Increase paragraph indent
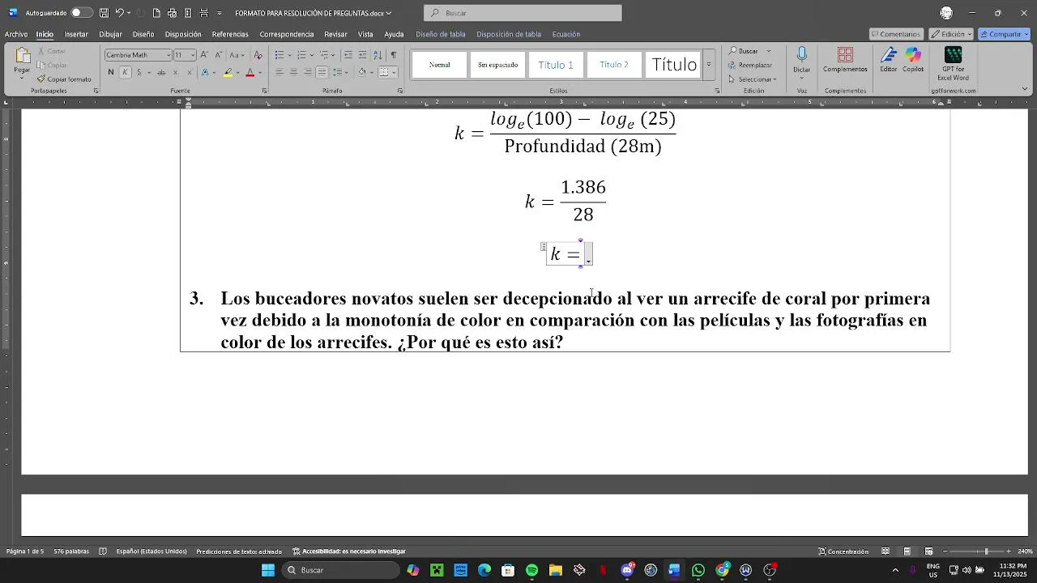1037x583 pixels. coord(362,55)
